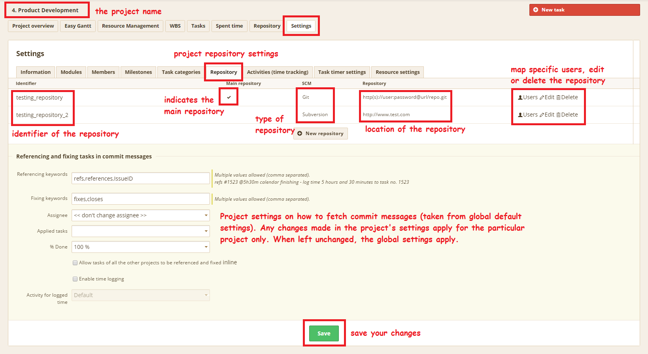
Task: Expand the Assignee dropdown
Action: click(140, 215)
